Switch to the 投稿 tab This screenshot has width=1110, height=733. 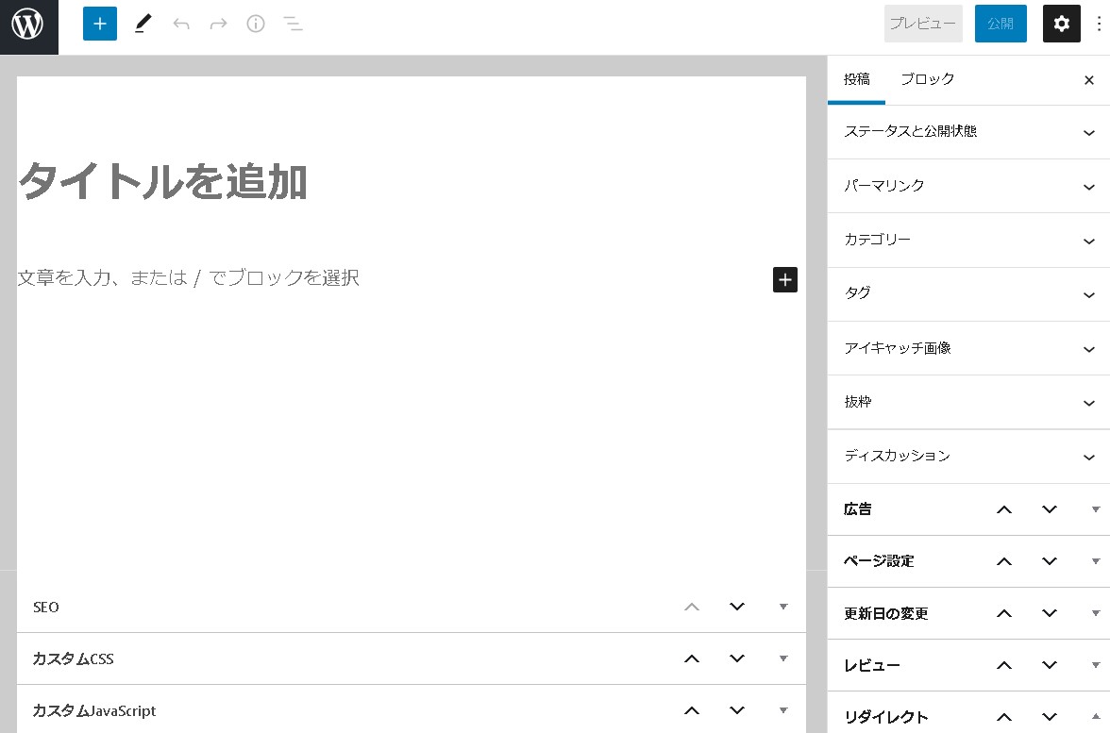point(856,80)
